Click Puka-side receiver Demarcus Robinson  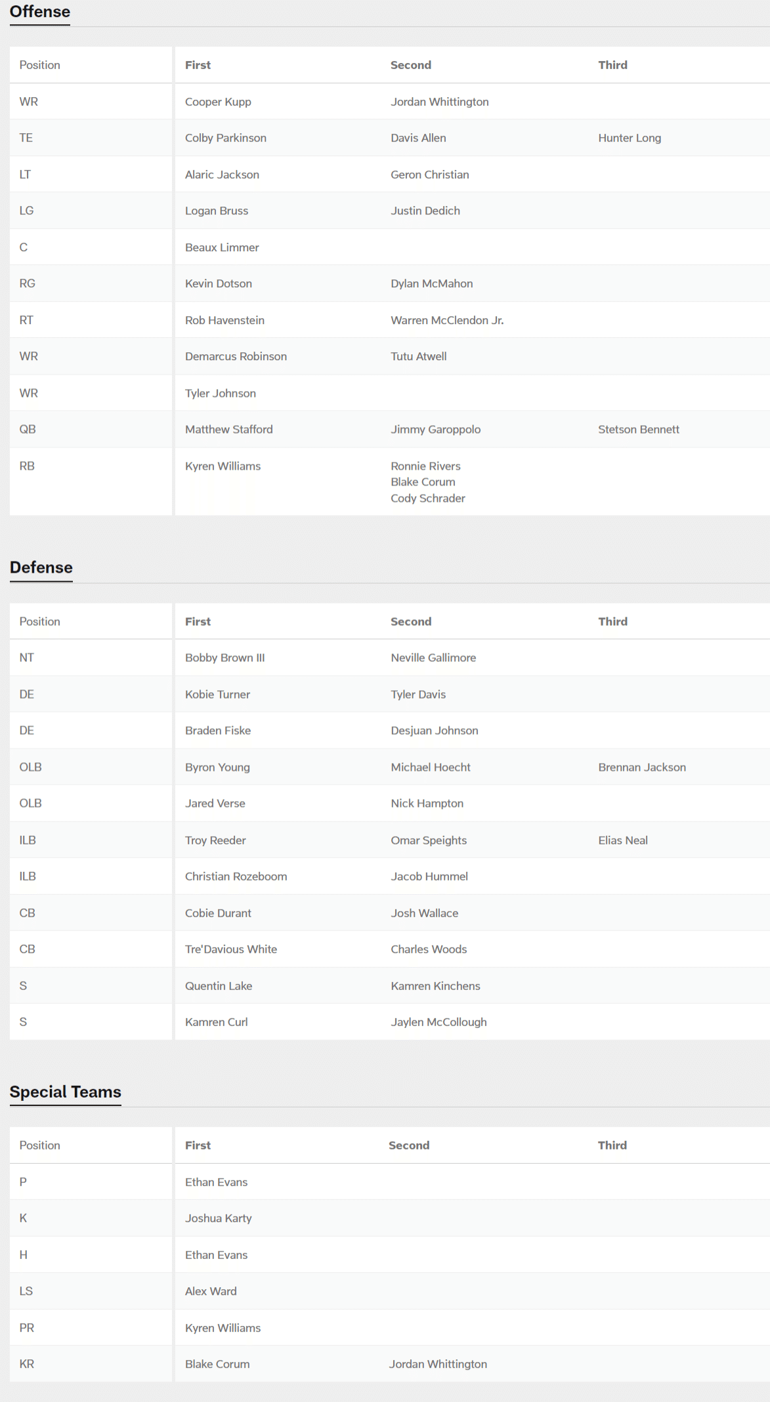point(236,356)
